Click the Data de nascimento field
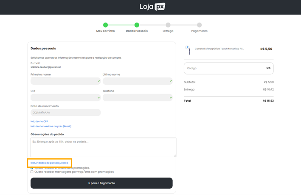Viewport: 301px width, 195px height. coord(65,113)
